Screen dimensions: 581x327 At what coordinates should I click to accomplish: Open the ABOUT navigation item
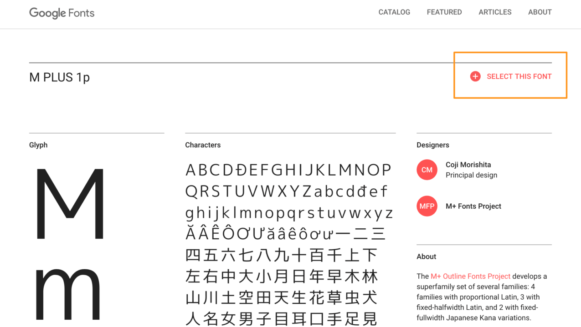(x=540, y=12)
